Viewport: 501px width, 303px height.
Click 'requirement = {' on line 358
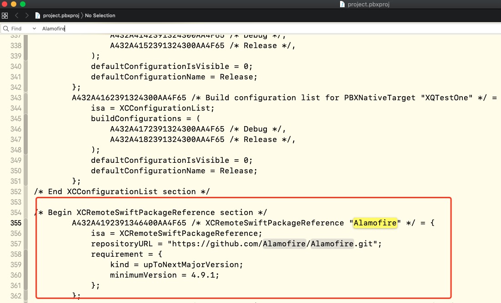126,254
